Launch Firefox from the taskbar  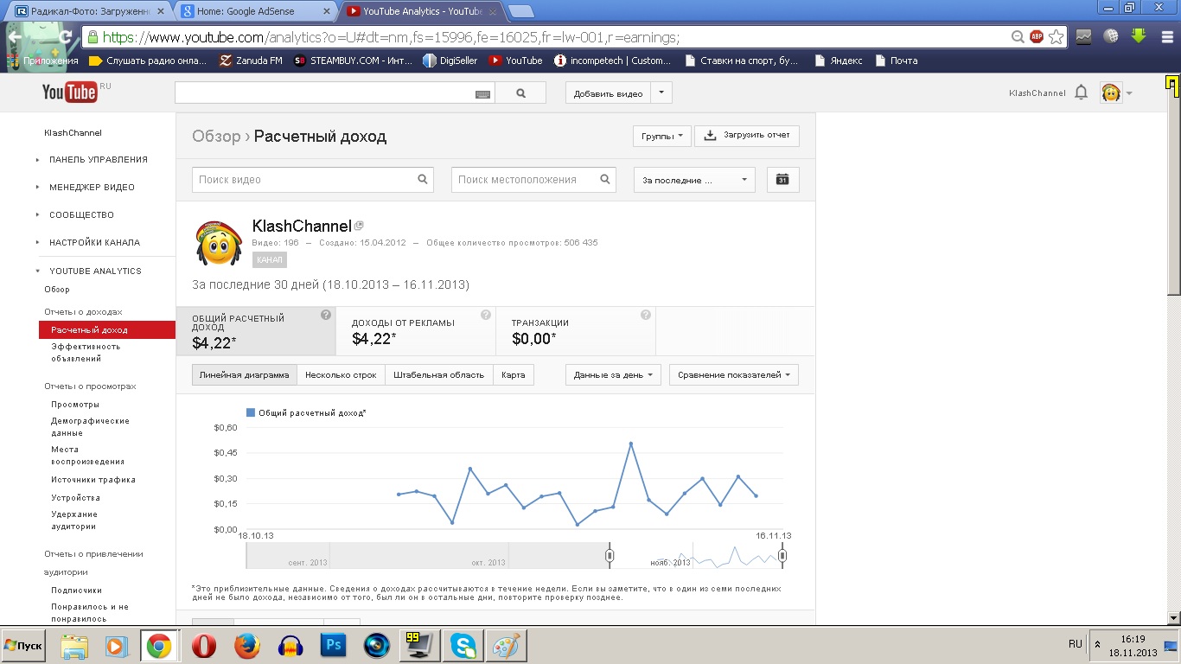click(x=247, y=646)
